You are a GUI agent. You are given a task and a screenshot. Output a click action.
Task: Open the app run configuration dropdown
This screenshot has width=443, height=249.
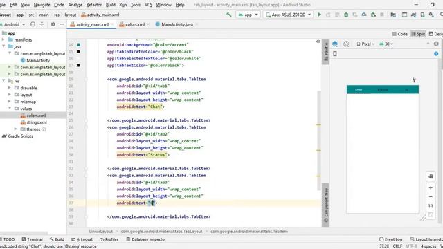click(x=248, y=15)
